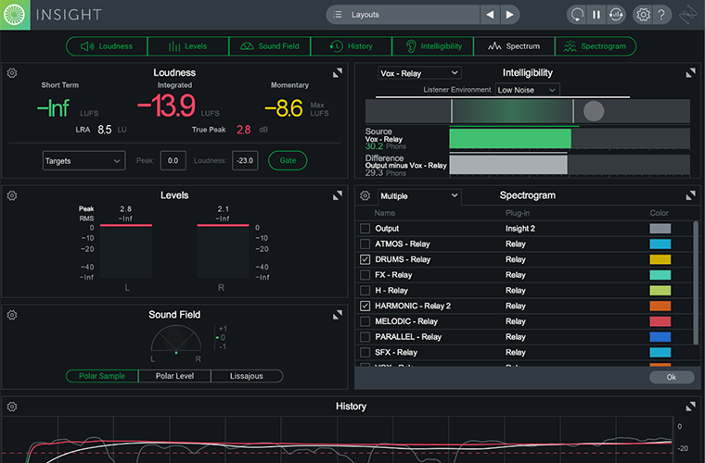Switch to the Spectrum tab
Image resolution: width=705 pixels, height=463 pixels.
point(514,46)
